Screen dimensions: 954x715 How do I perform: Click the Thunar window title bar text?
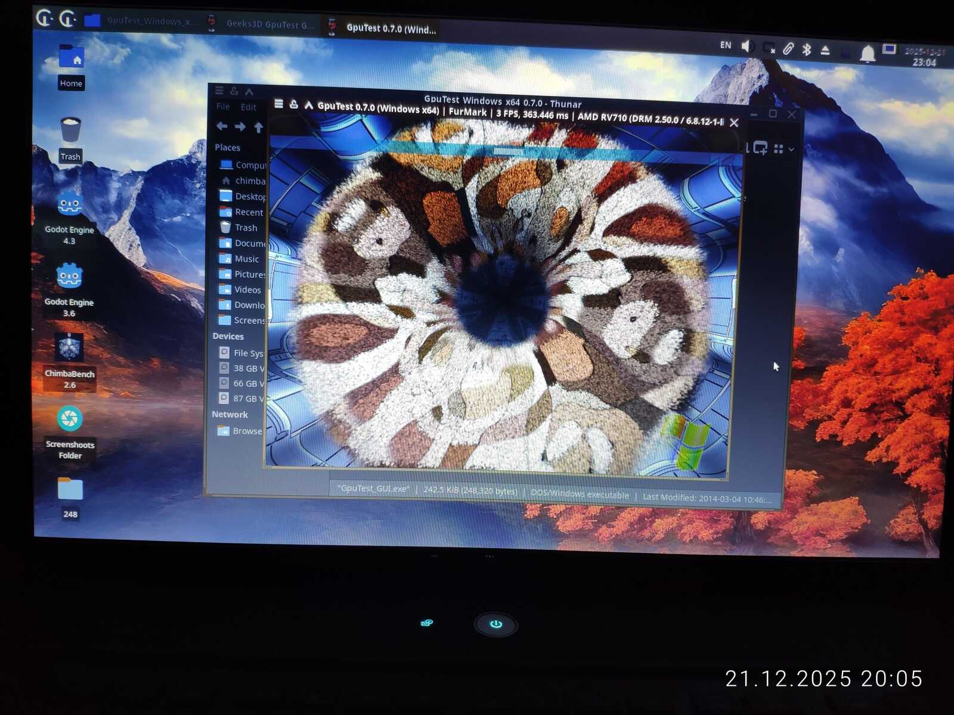[x=503, y=101]
